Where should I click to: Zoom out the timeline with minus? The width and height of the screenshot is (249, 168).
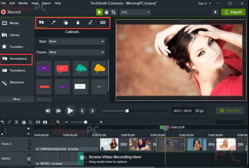66,122
